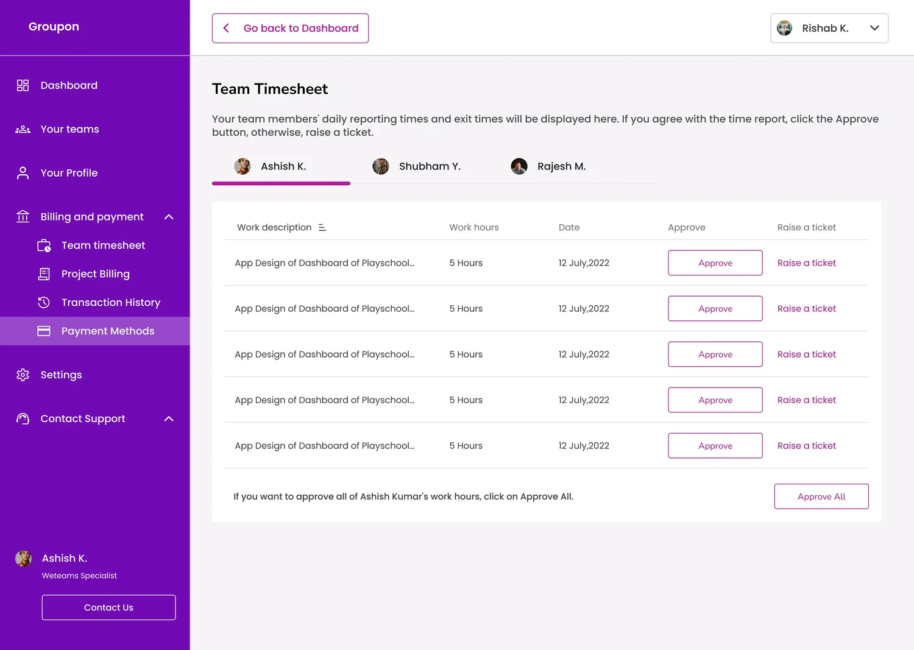Raise a ticket for the second row

click(806, 309)
